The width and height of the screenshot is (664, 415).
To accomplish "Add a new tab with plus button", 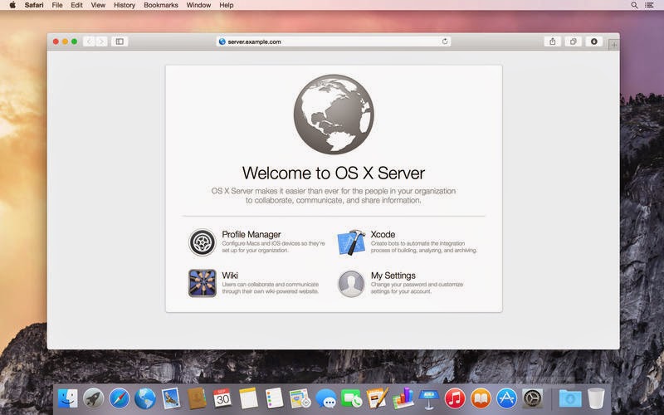I will (x=613, y=45).
